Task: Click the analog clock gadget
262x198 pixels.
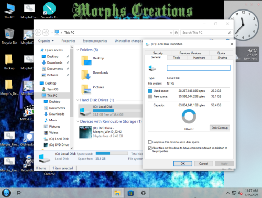Action: pos(243,25)
